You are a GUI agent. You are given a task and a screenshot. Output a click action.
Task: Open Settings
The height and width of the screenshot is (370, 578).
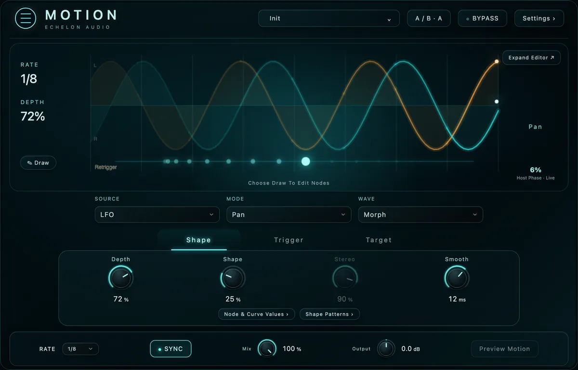coord(539,18)
